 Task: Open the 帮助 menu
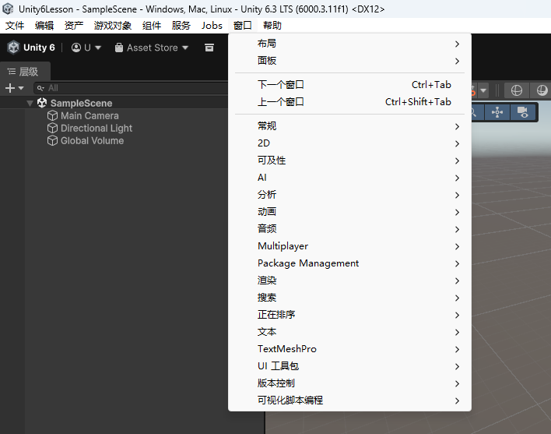click(272, 26)
